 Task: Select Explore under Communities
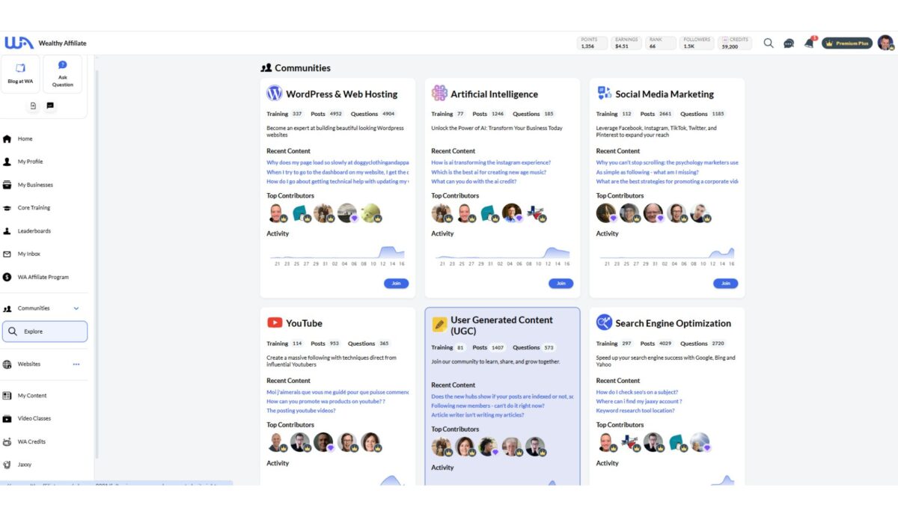point(45,331)
